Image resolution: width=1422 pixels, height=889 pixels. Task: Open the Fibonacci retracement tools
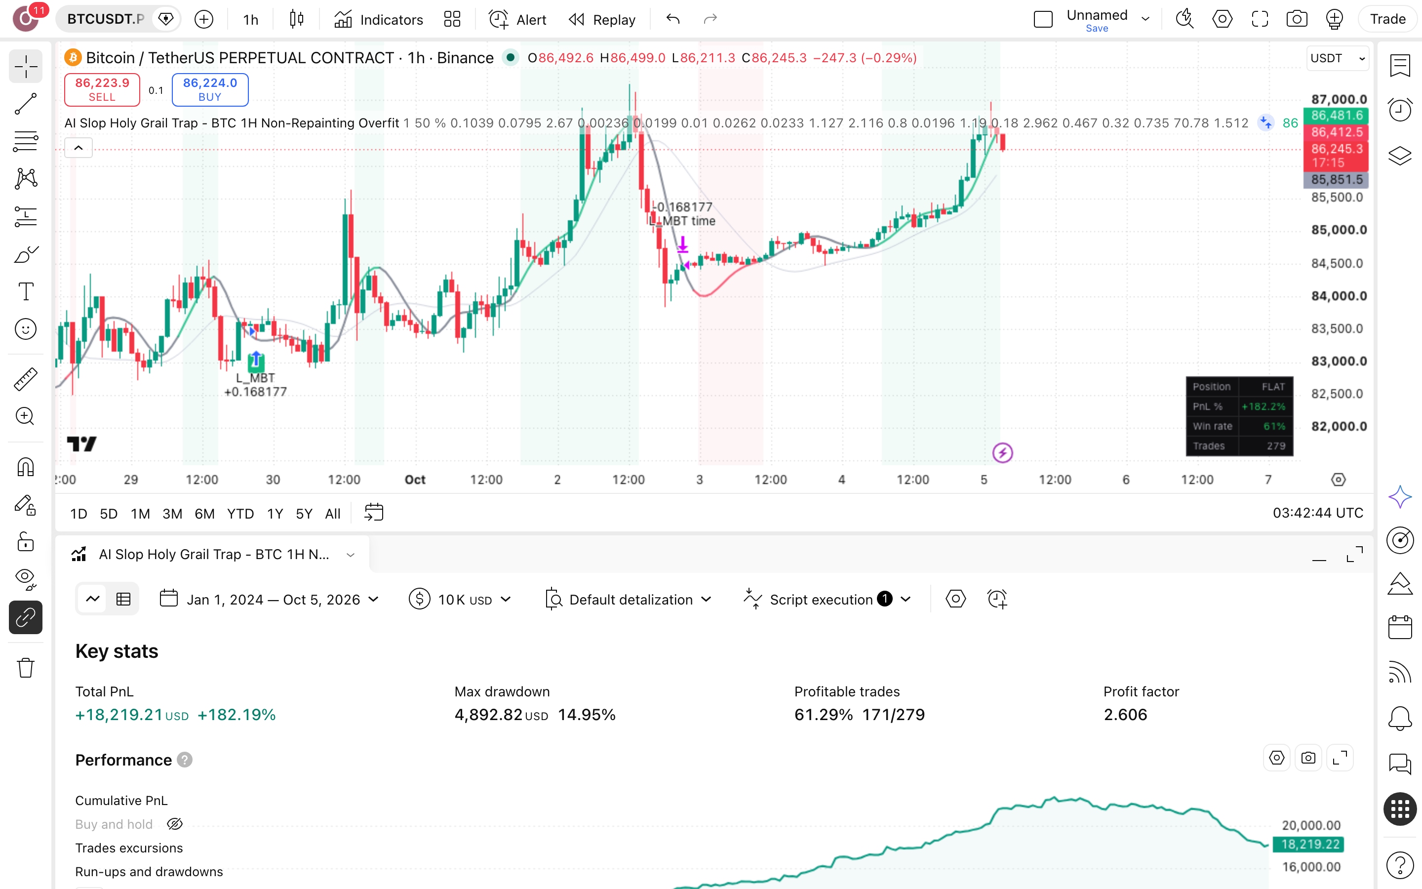[25, 141]
